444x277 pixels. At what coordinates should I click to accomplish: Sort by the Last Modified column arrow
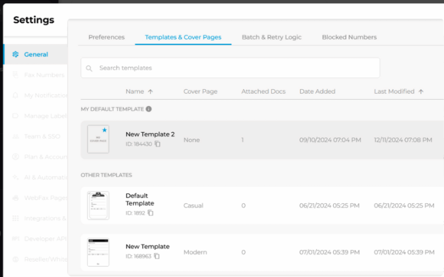[x=421, y=92]
